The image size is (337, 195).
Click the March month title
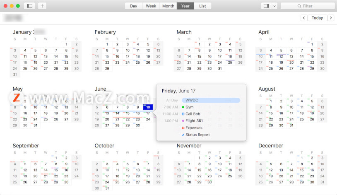click(184, 32)
